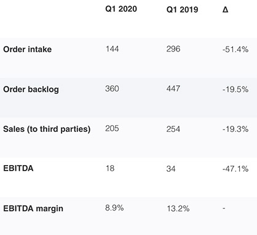Click the EBITDA row label
257x235 pixels.
pos(18,168)
